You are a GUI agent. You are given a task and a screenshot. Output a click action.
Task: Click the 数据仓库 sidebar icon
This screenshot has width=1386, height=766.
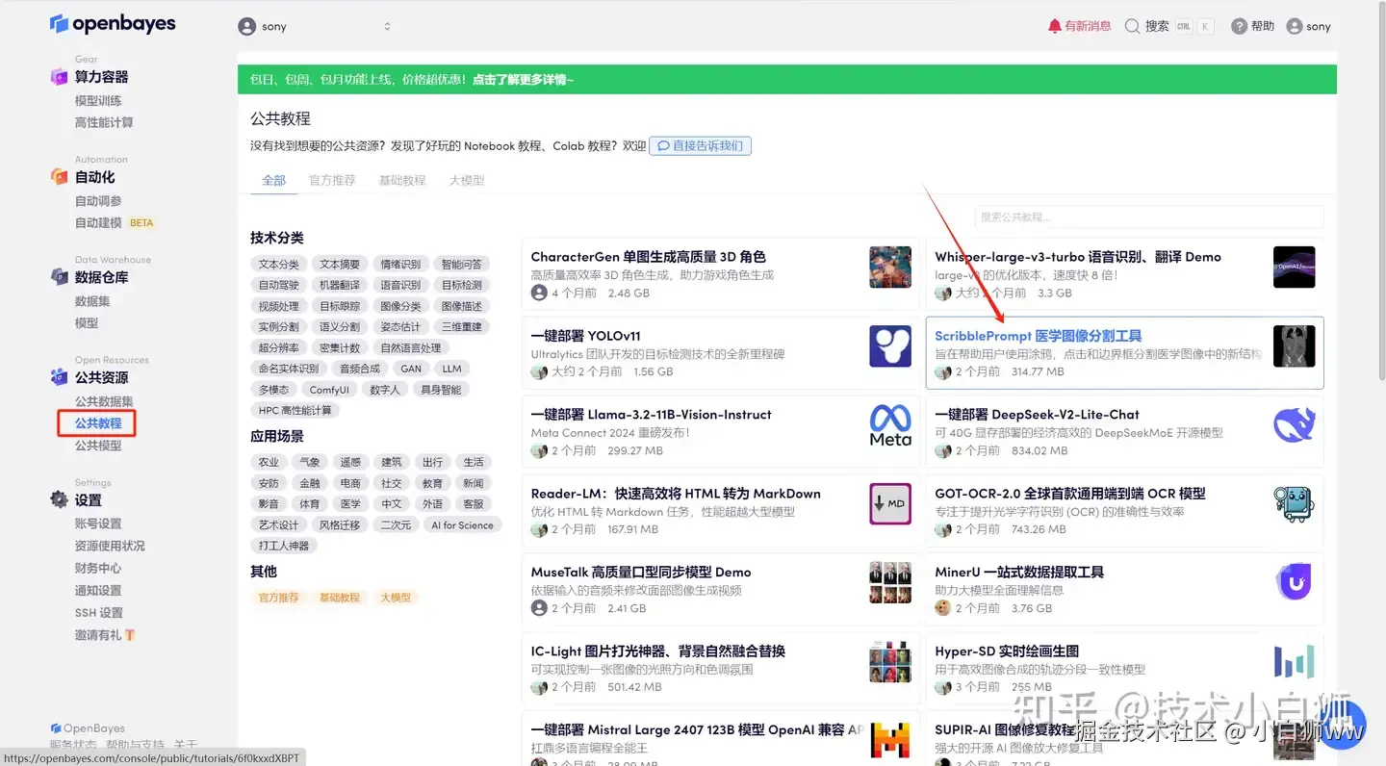tap(59, 277)
